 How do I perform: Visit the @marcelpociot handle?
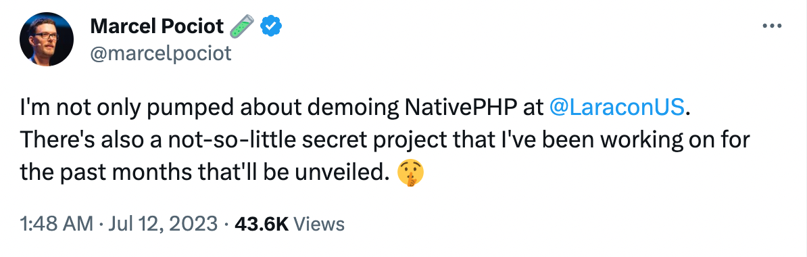(161, 53)
